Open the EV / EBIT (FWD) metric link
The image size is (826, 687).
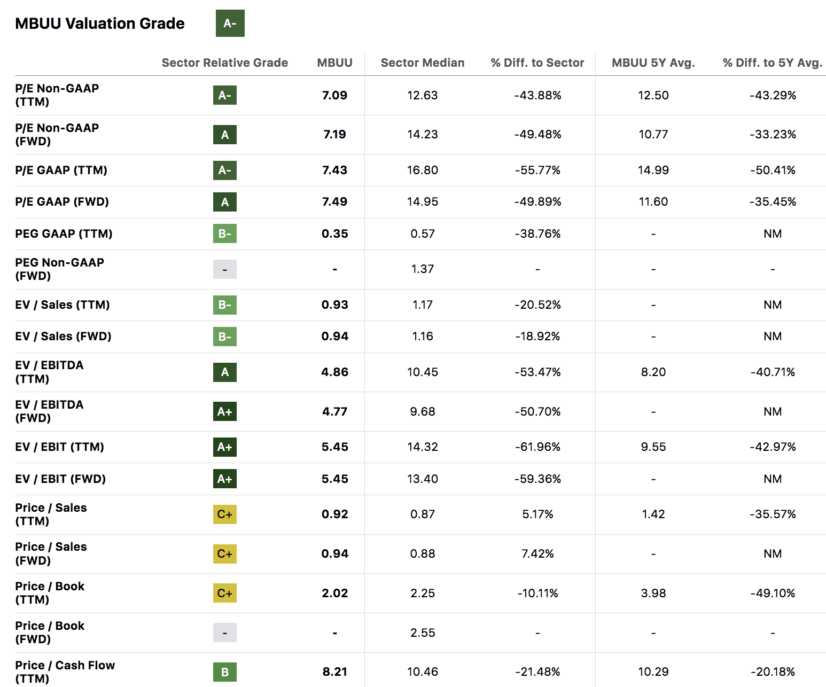click(x=60, y=479)
